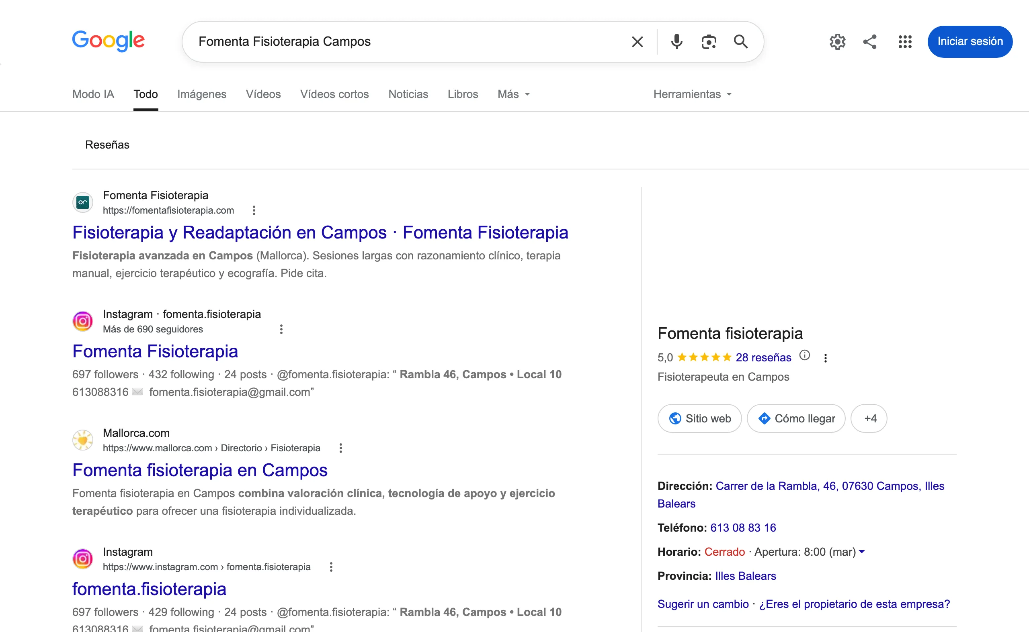The image size is (1029, 632).
Task: Open Fomenta fisioterapia en Campos link
Action: [200, 470]
